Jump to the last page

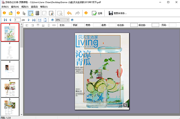tap(33, 20)
